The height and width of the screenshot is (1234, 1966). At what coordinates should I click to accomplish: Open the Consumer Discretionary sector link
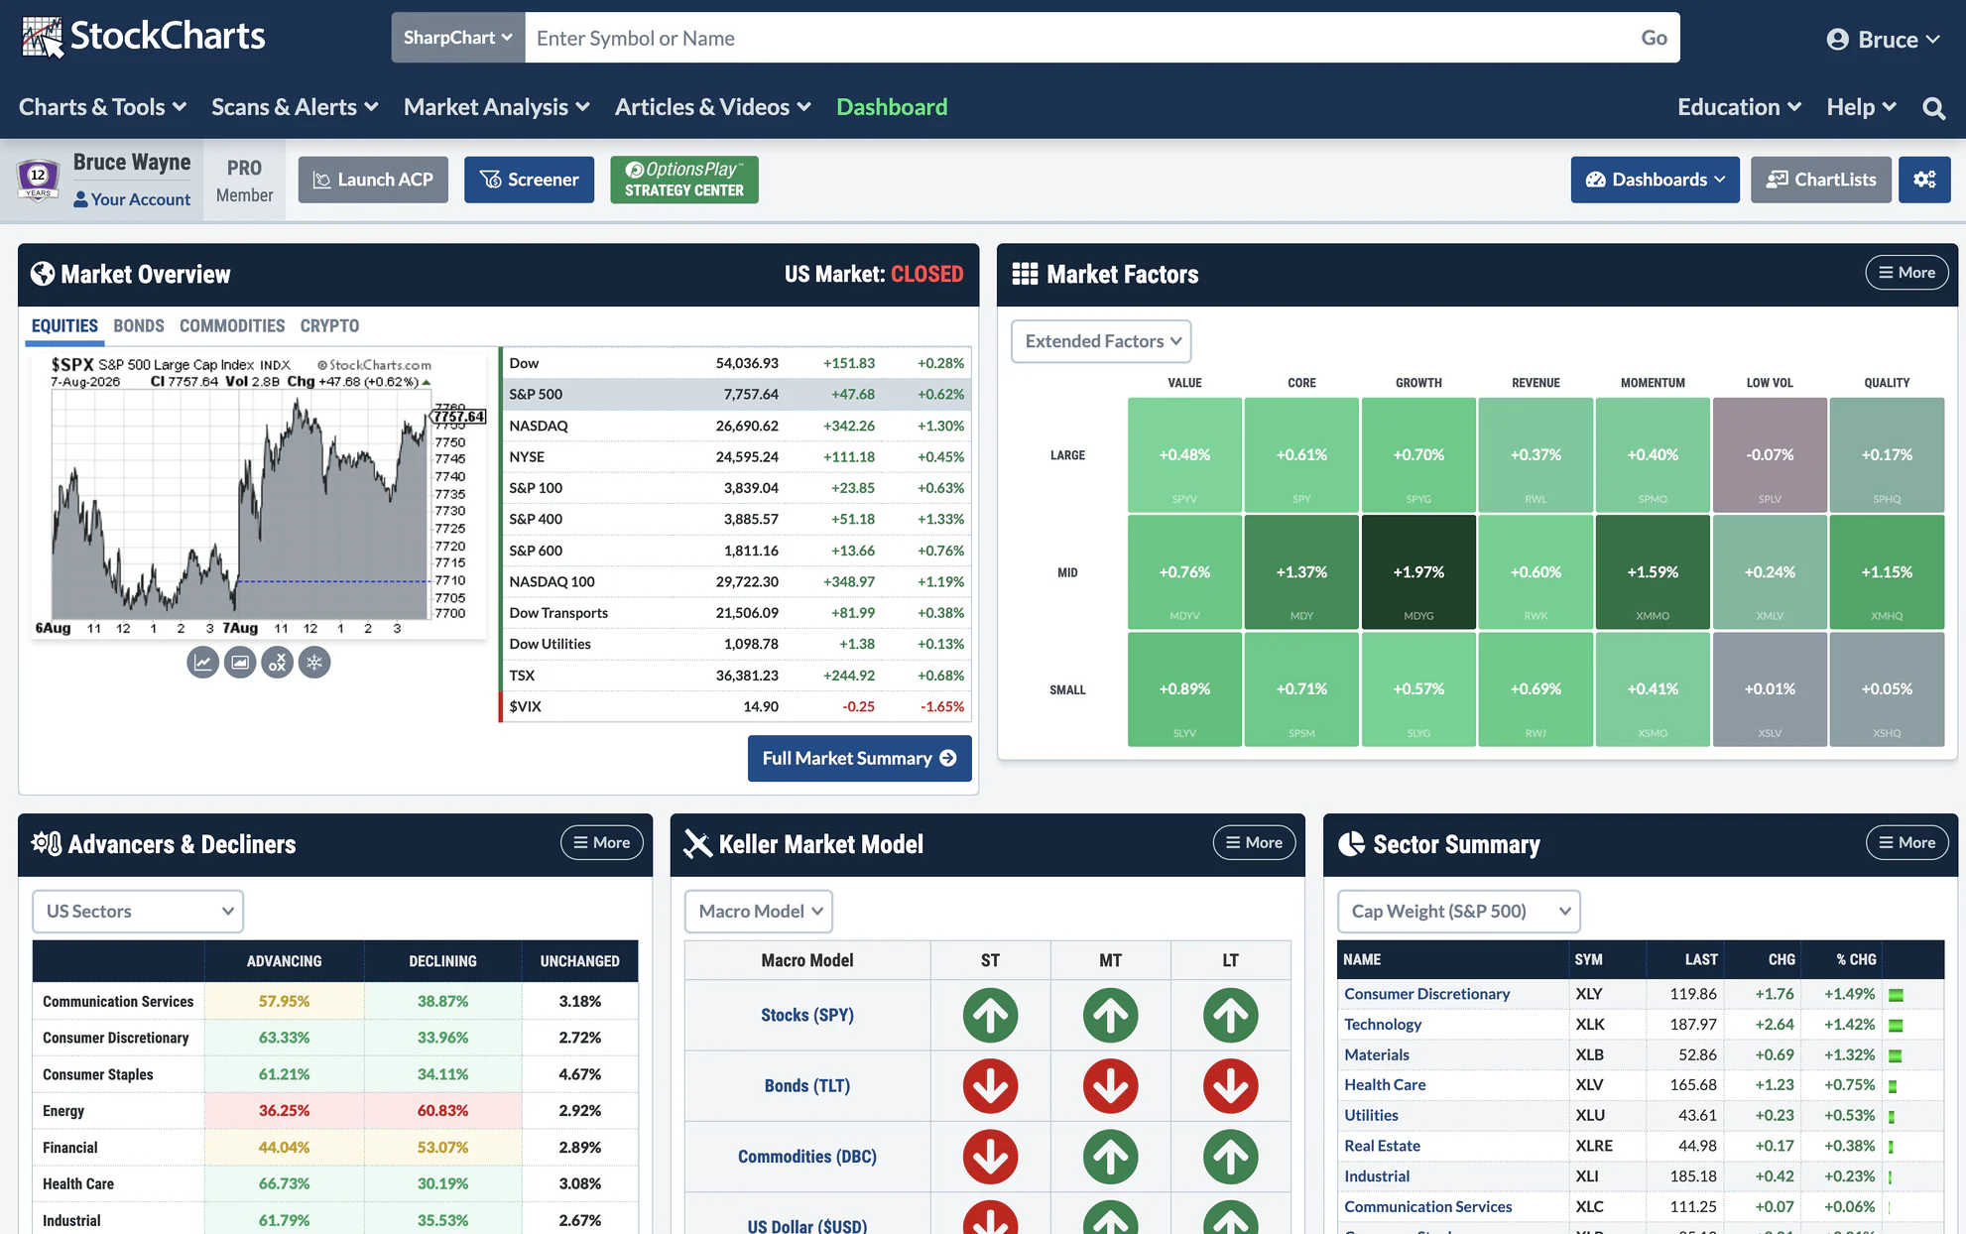pyautogui.click(x=1426, y=994)
